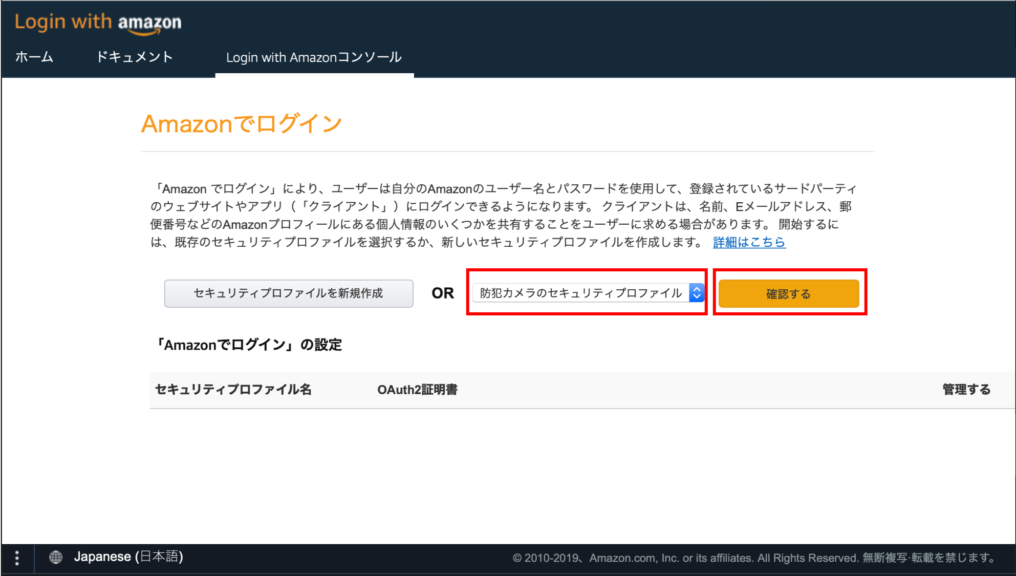Click the globe language icon
The image size is (1016, 576).
(x=56, y=557)
